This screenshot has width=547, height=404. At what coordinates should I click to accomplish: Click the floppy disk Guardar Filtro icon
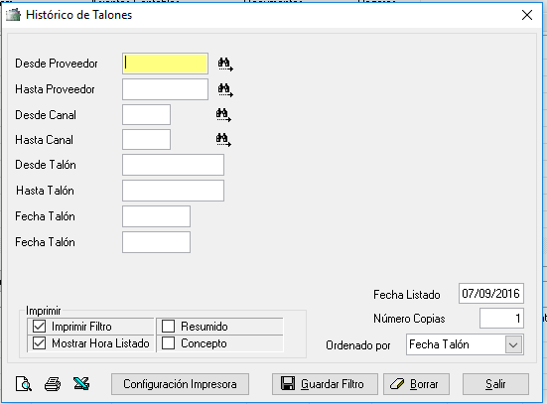coord(288,383)
